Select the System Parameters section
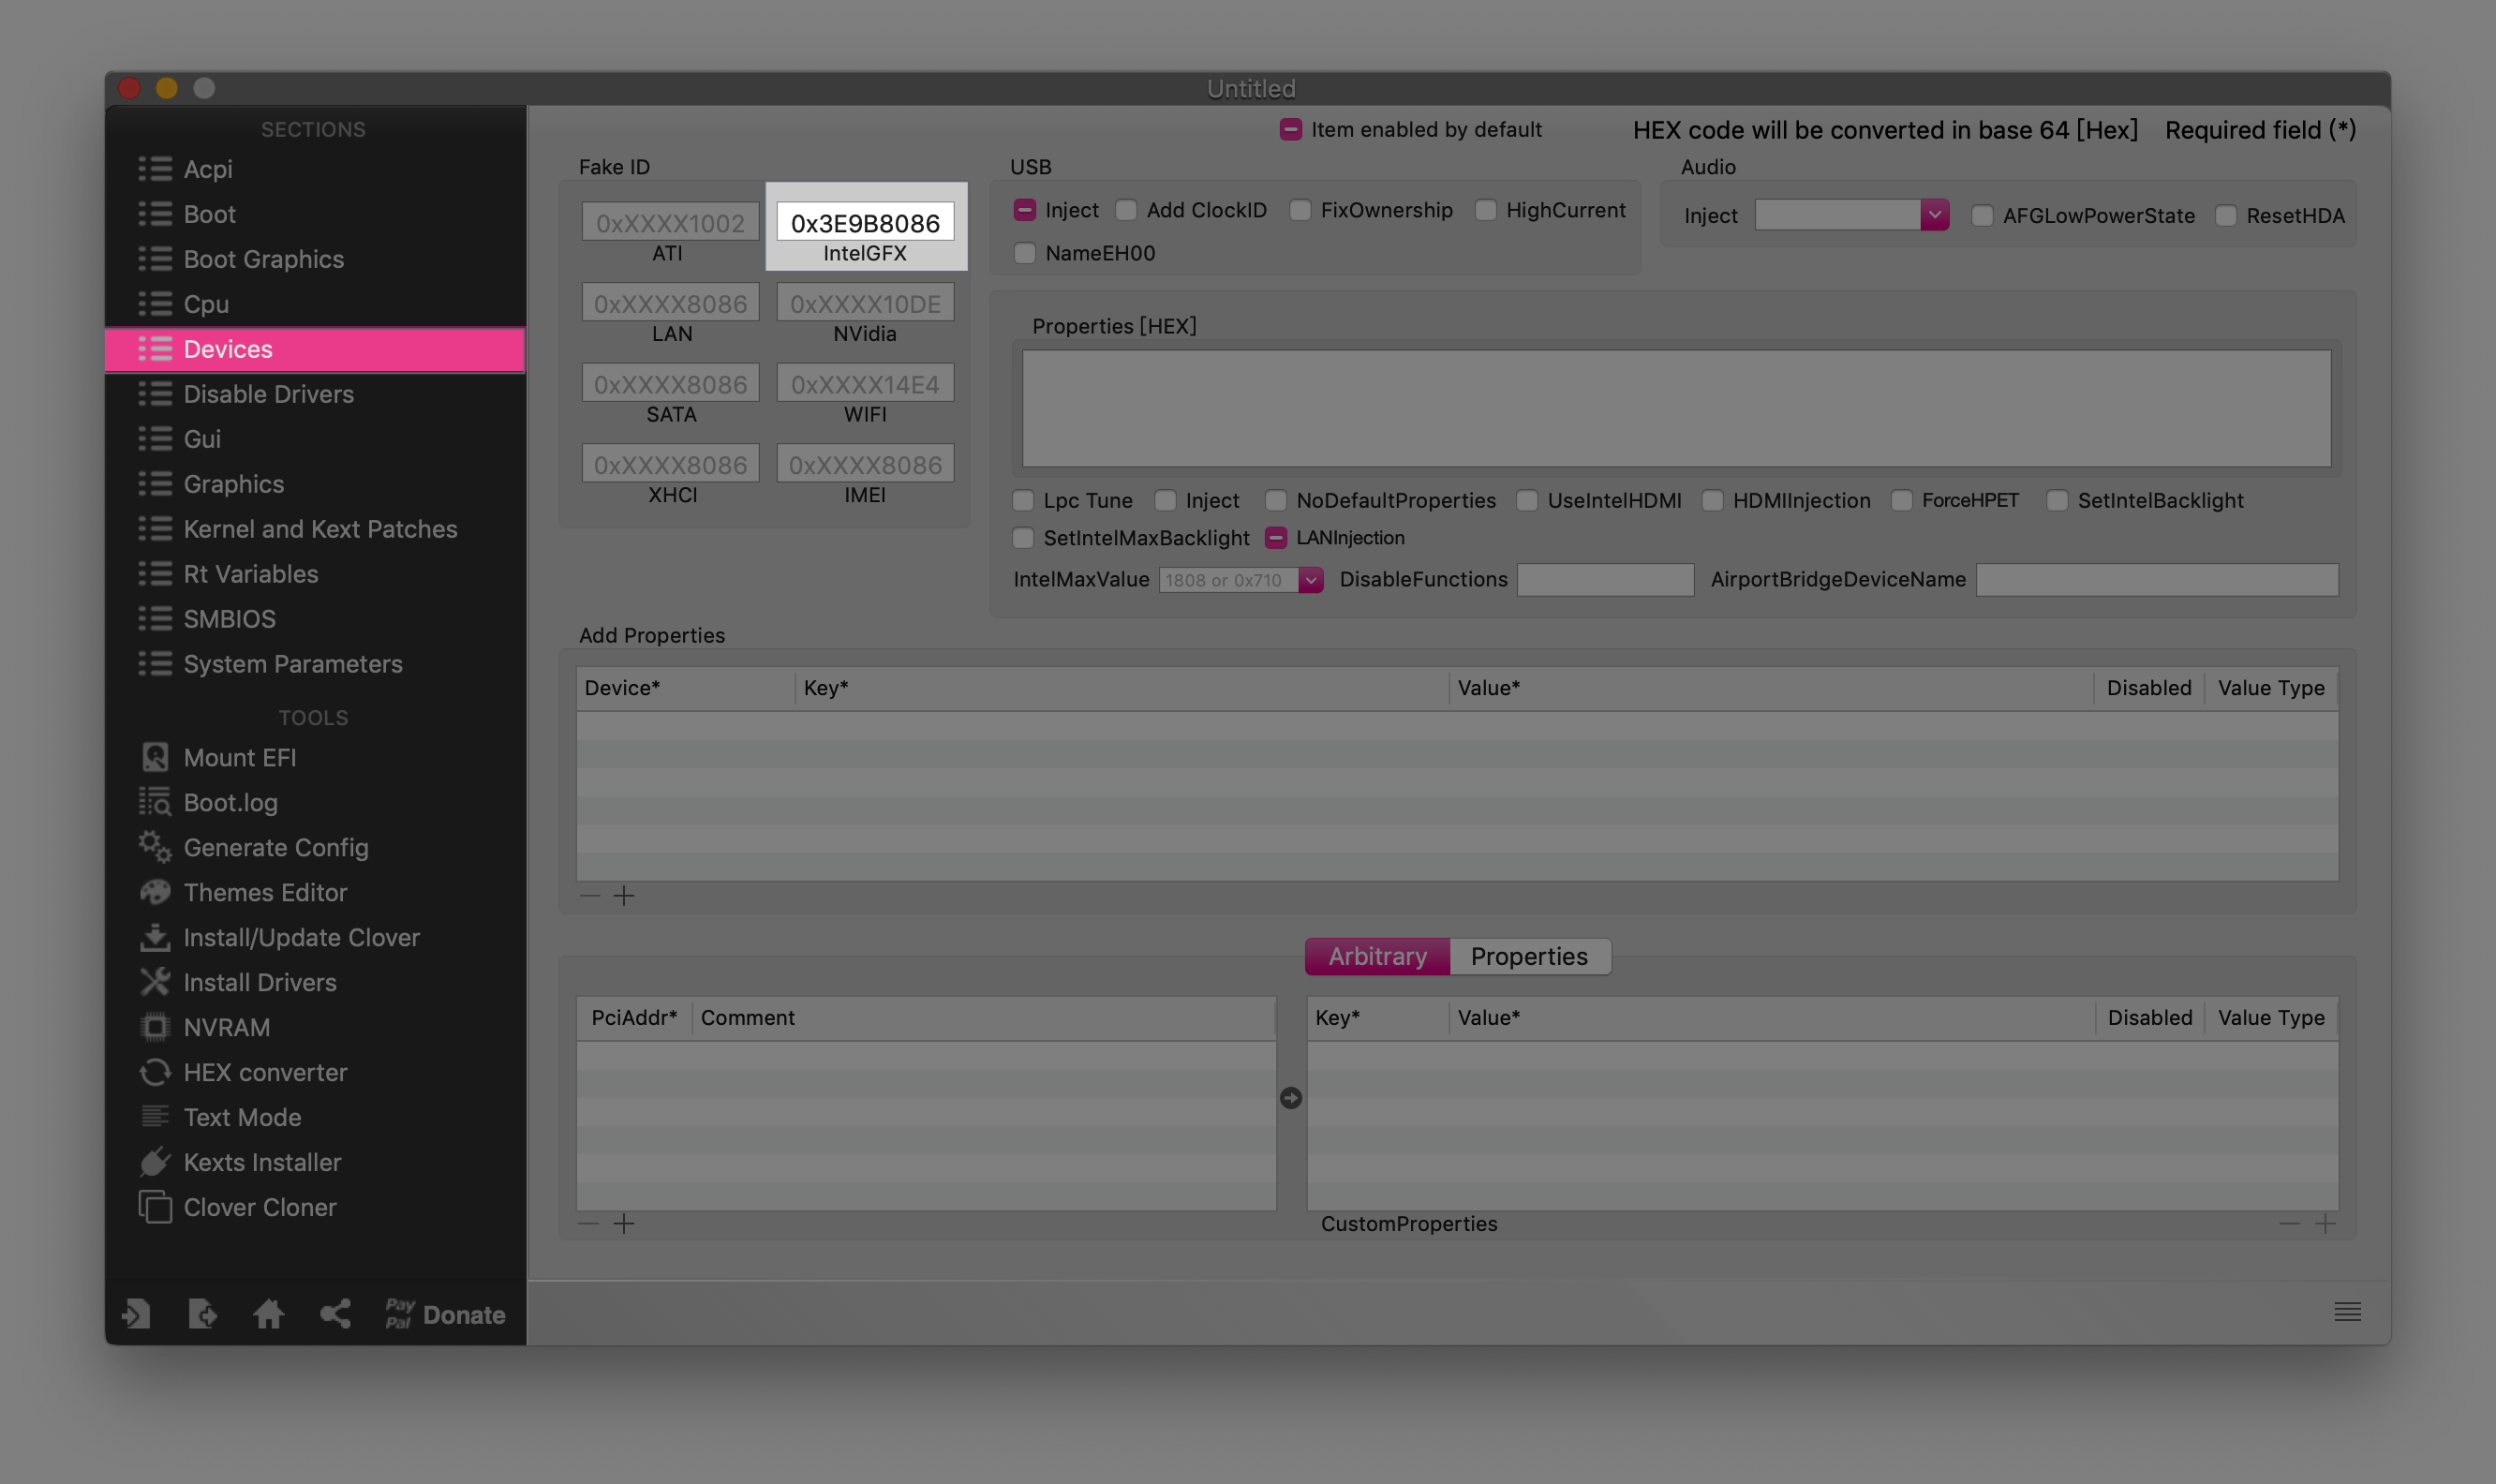Image resolution: width=2496 pixels, height=1484 pixels. tap(315, 664)
